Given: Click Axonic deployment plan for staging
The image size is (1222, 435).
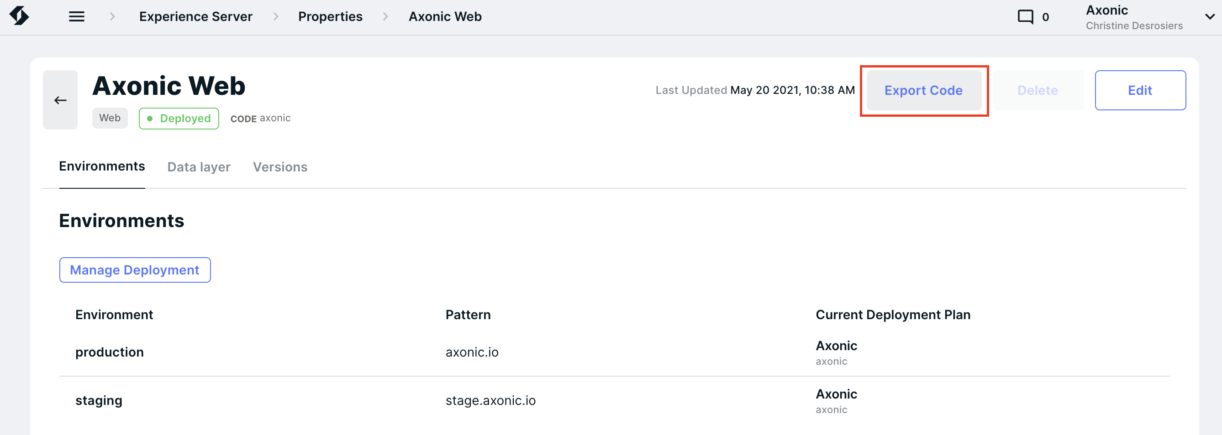Looking at the screenshot, I should pos(836,401).
